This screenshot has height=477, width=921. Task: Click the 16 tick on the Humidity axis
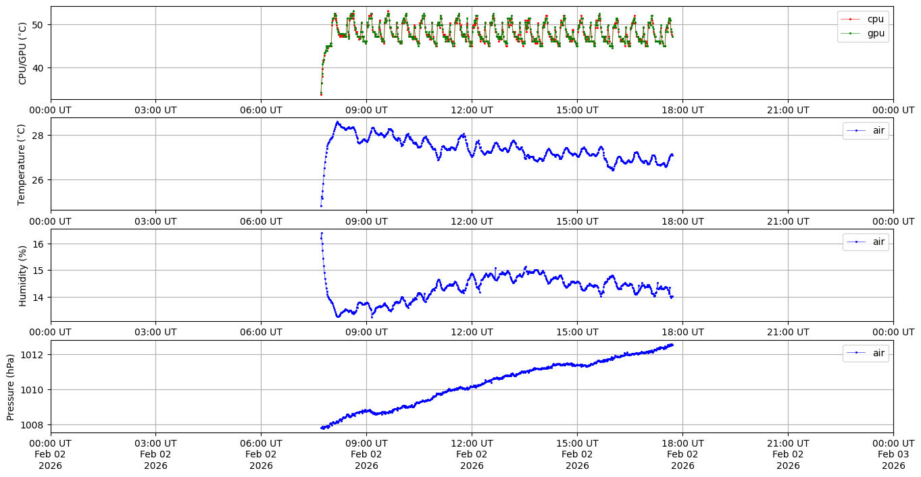pos(39,244)
